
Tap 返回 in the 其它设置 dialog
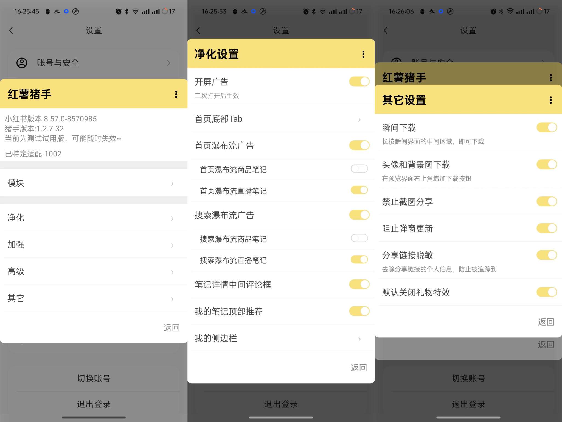coord(546,322)
